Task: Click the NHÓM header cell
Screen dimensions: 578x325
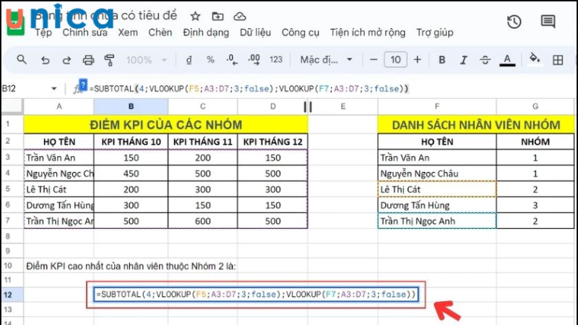Action: (x=535, y=142)
